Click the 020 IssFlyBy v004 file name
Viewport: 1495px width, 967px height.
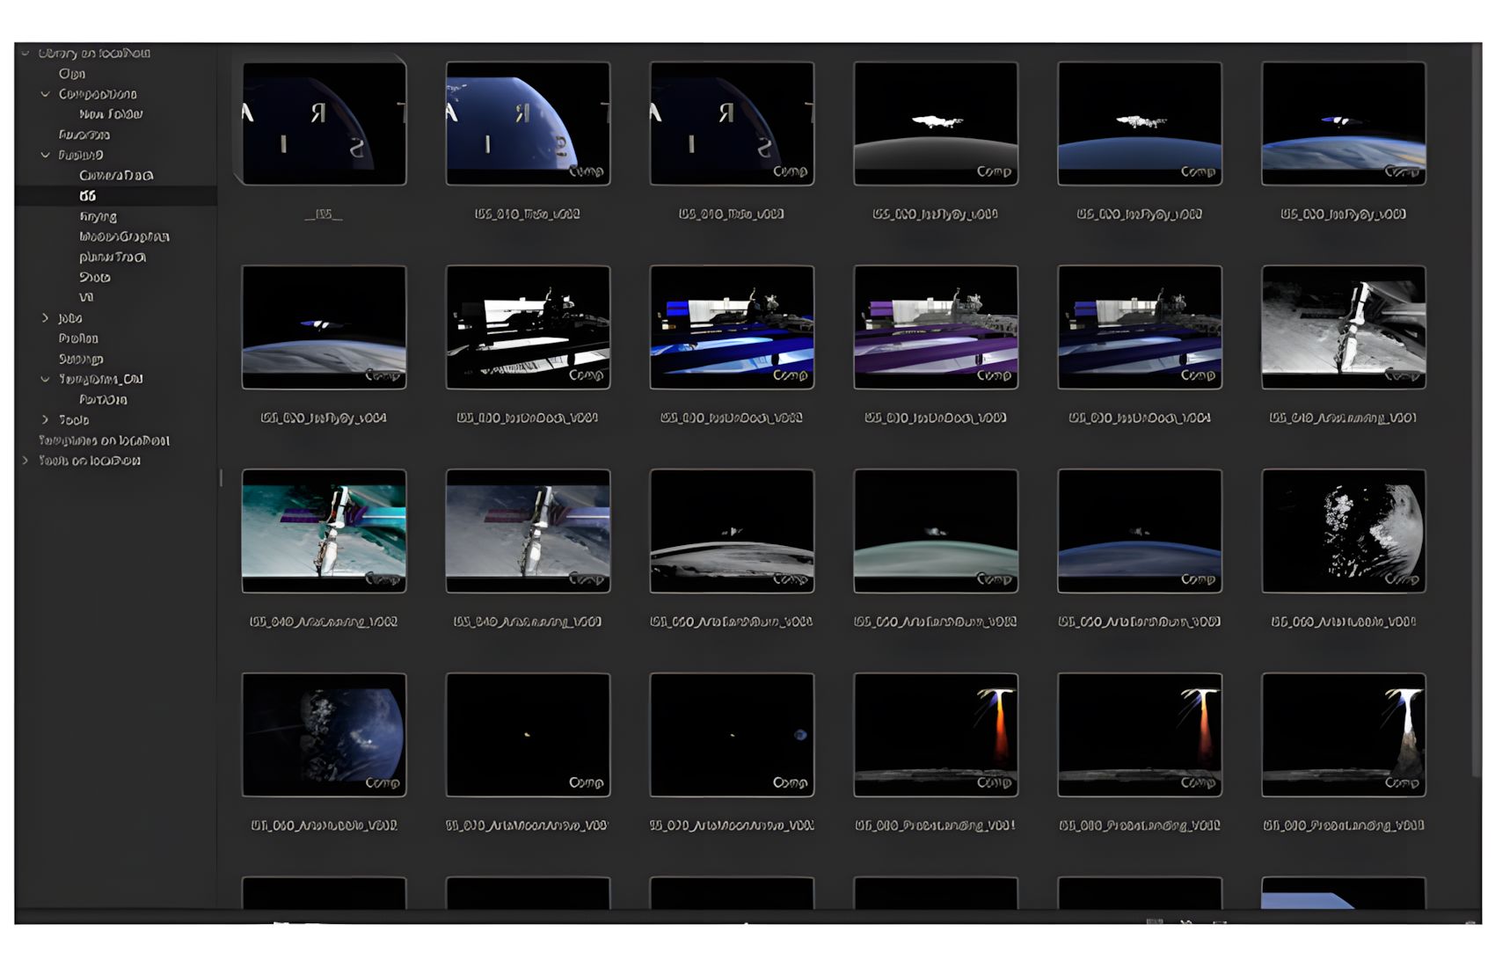(x=324, y=418)
